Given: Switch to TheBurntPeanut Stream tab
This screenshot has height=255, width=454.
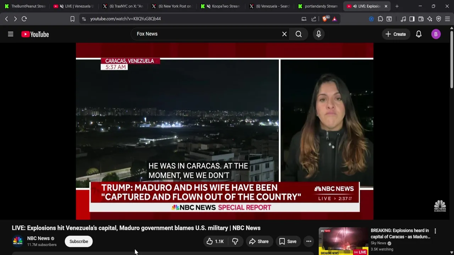Looking at the screenshot, I should click(26, 6).
